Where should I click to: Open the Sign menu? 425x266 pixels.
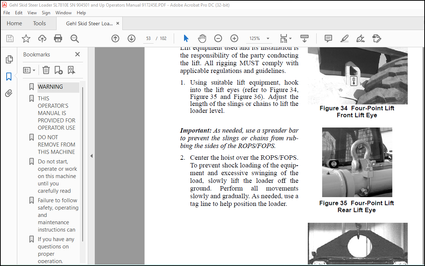tap(46, 13)
